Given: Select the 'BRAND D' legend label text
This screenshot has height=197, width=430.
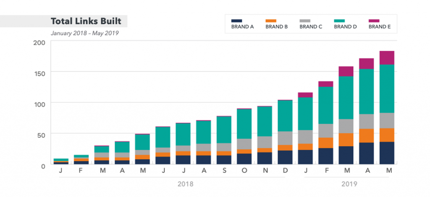Looking at the screenshot, I should pyautogui.click(x=345, y=27).
